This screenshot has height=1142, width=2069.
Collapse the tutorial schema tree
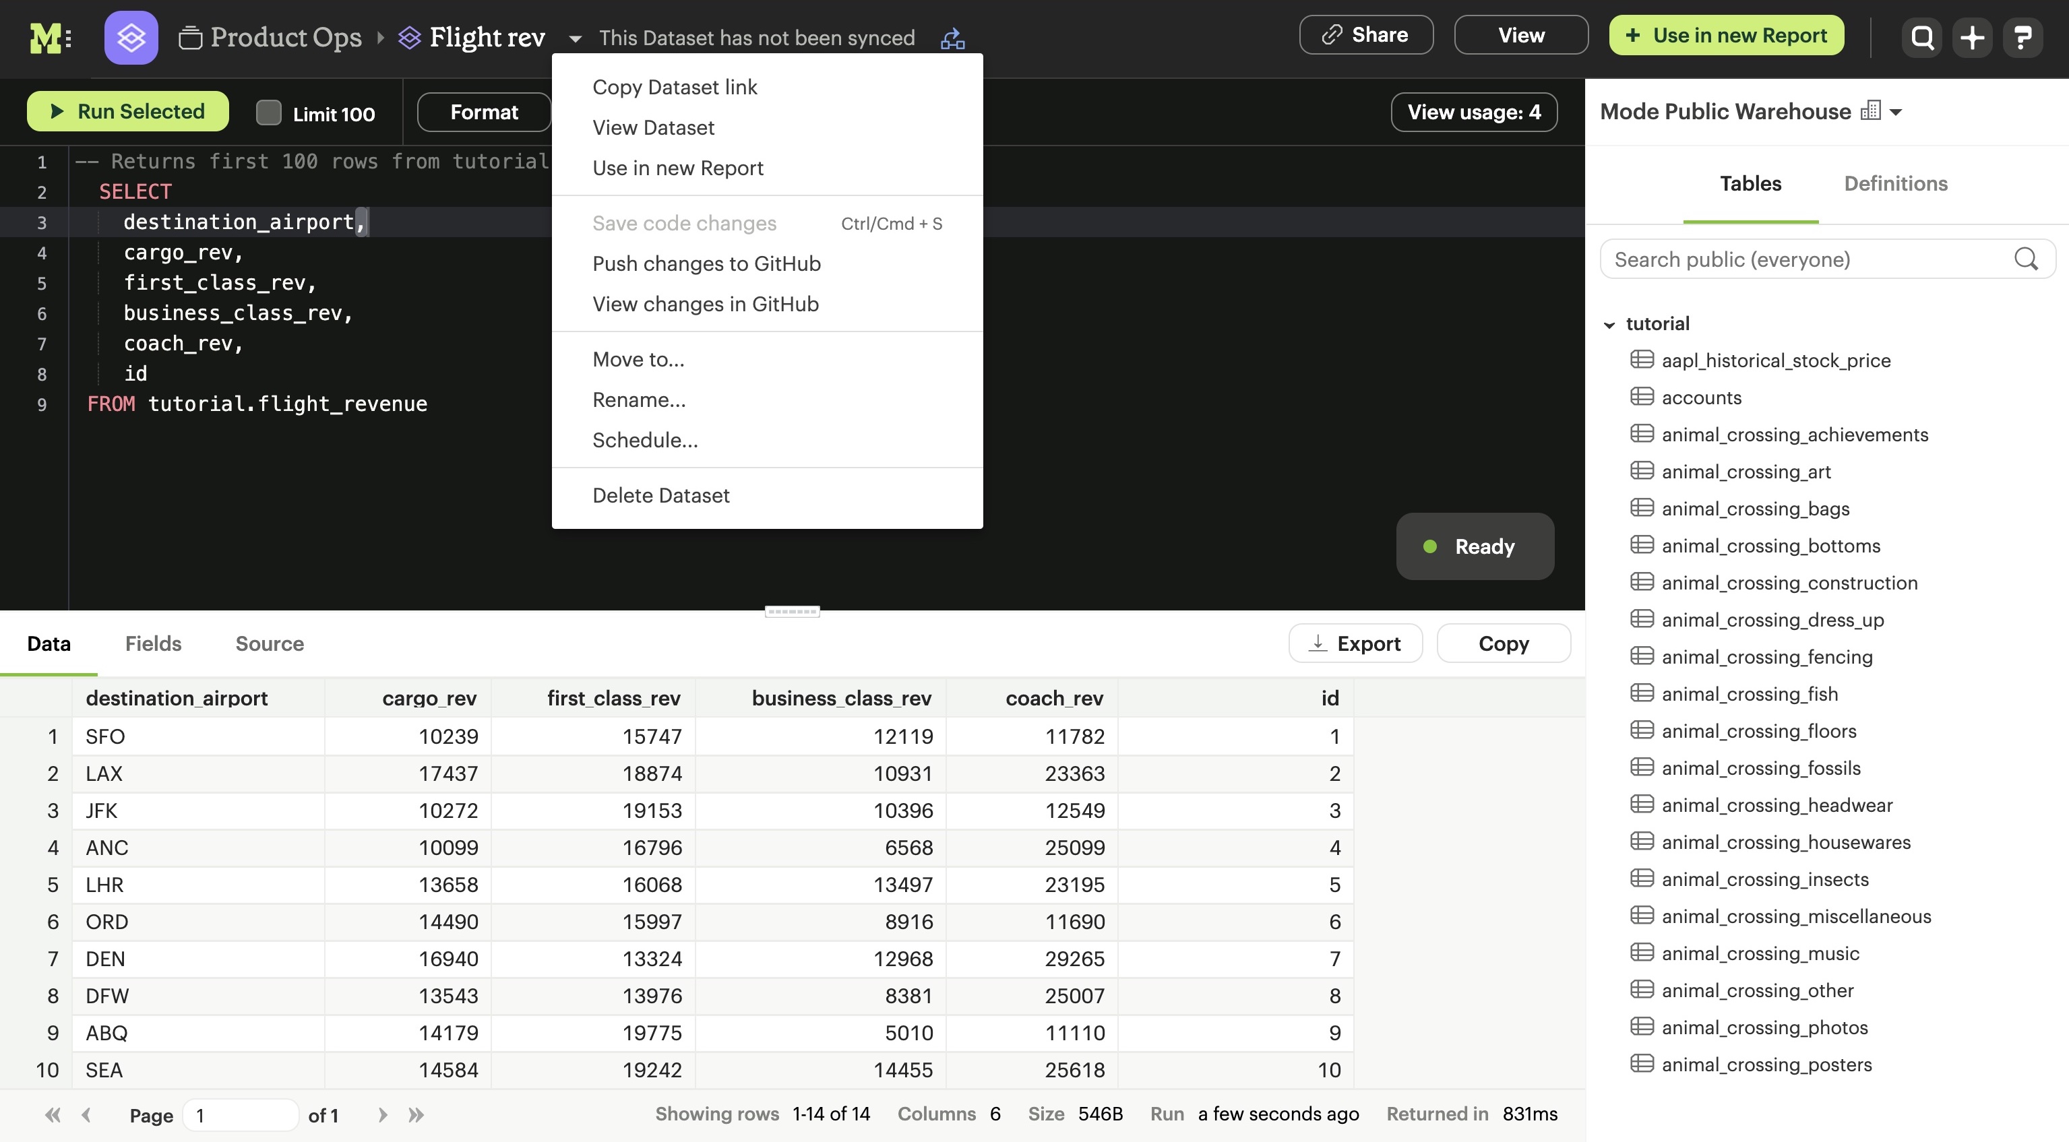point(1609,325)
